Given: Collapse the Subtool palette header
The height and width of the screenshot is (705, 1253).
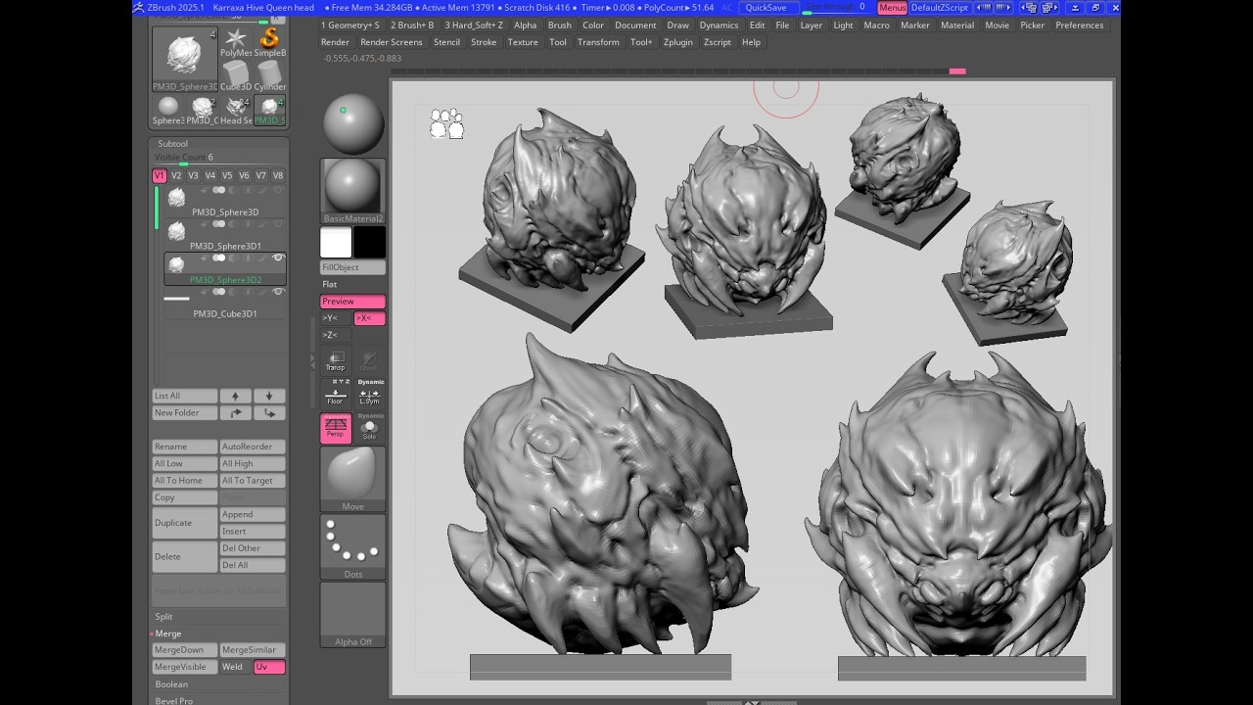Looking at the screenshot, I should (172, 144).
